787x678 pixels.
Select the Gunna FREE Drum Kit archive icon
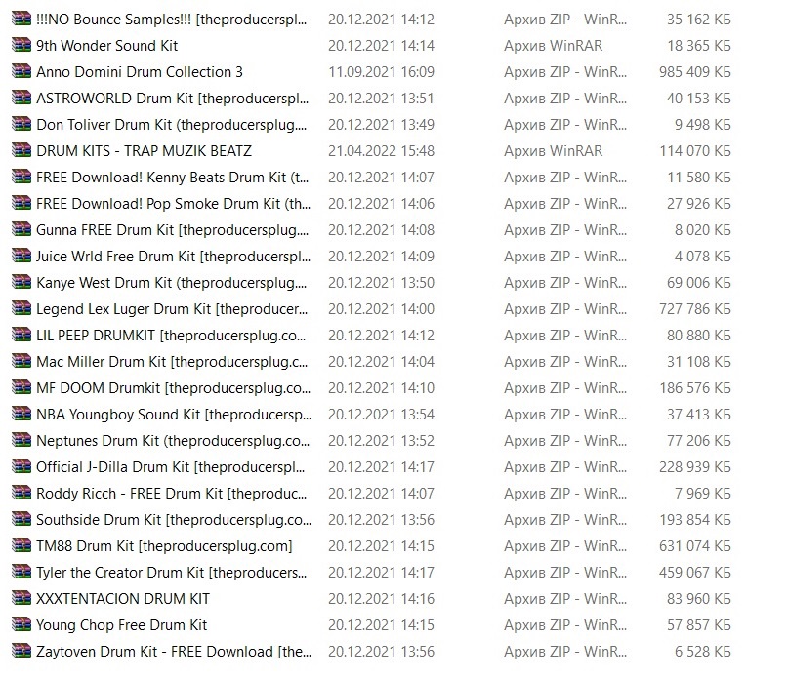point(21,229)
